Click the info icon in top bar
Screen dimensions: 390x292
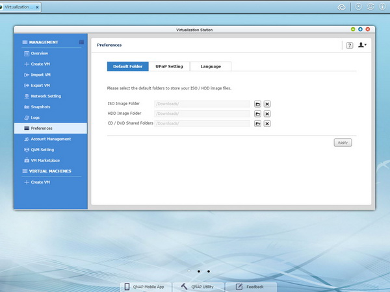click(382, 6)
